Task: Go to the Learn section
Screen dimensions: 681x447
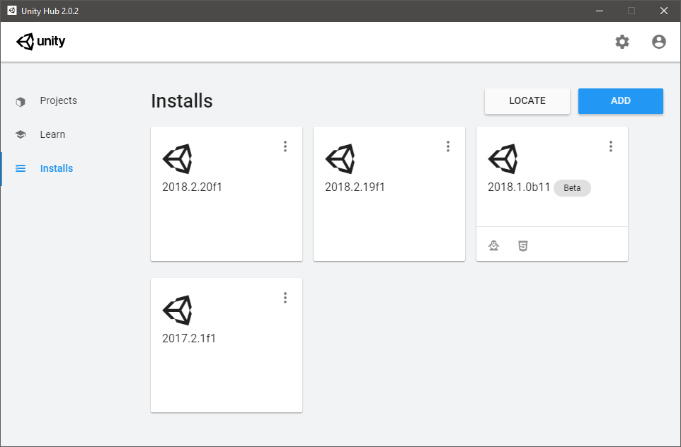Action: pyautogui.click(x=52, y=134)
